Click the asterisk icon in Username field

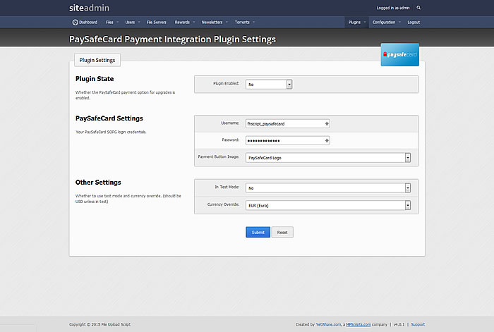(x=327, y=123)
